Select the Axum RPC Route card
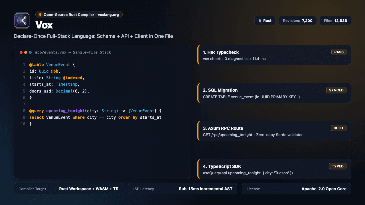 274,131
